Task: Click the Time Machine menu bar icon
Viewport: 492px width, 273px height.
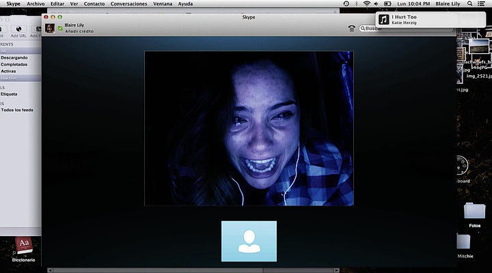Action: (346, 4)
